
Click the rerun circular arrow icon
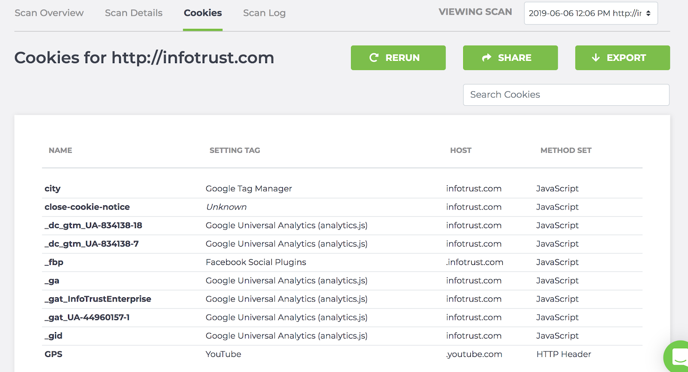pyautogui.click(x=374, y=58)
